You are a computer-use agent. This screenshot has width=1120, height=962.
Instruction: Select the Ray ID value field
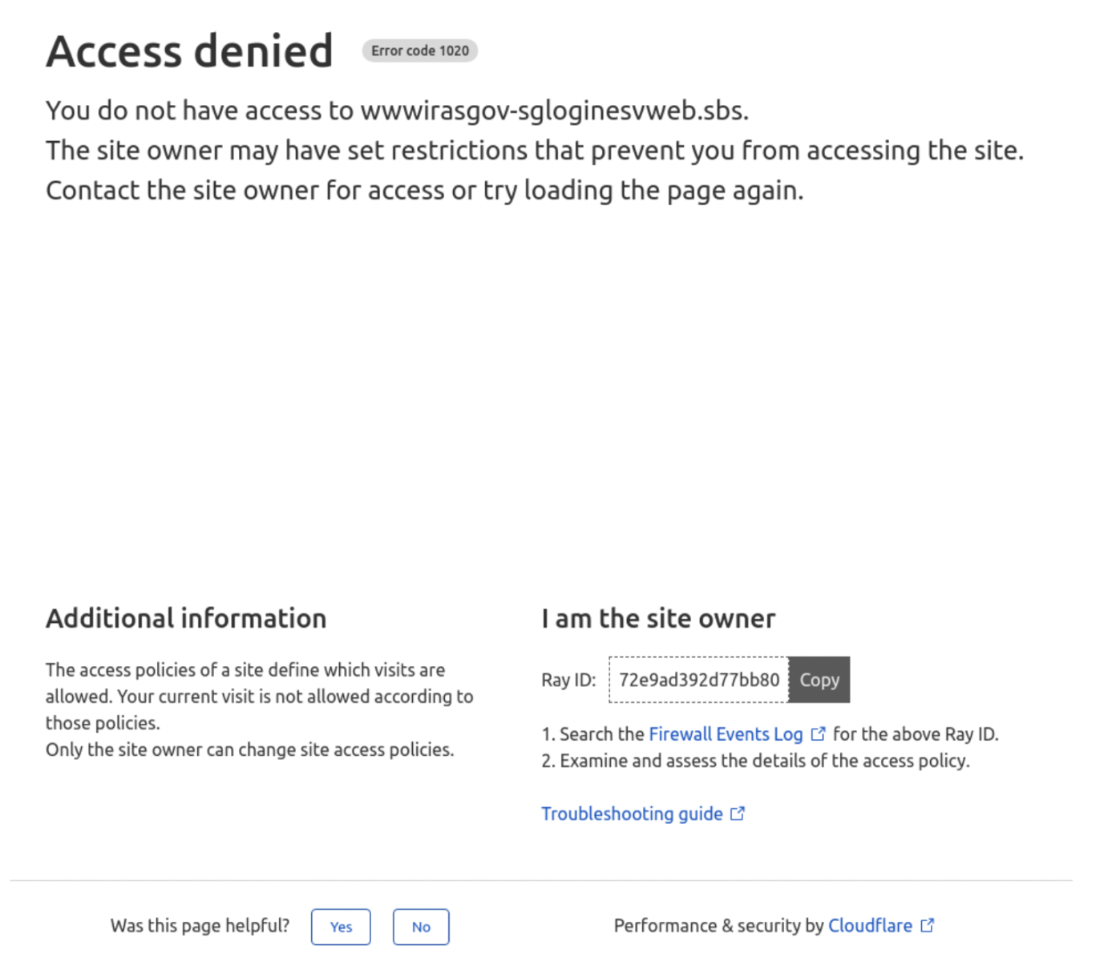(x=699, y=680)
